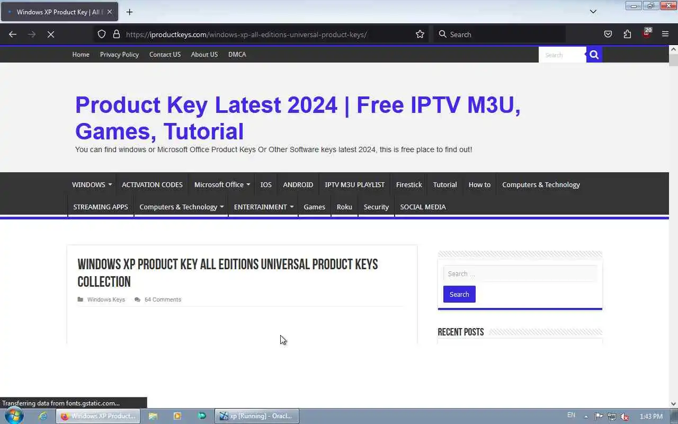Open the tracking protection shield icon
678x424 pixels.
(x=102, y=34)
